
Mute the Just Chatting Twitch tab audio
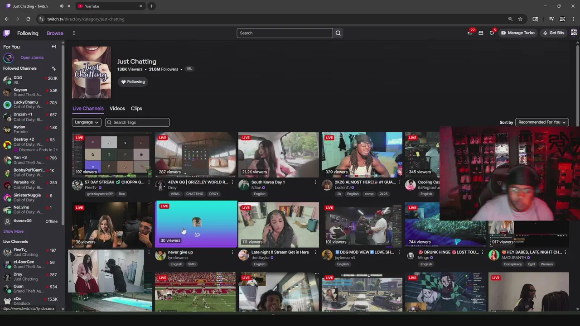(61, 6)
